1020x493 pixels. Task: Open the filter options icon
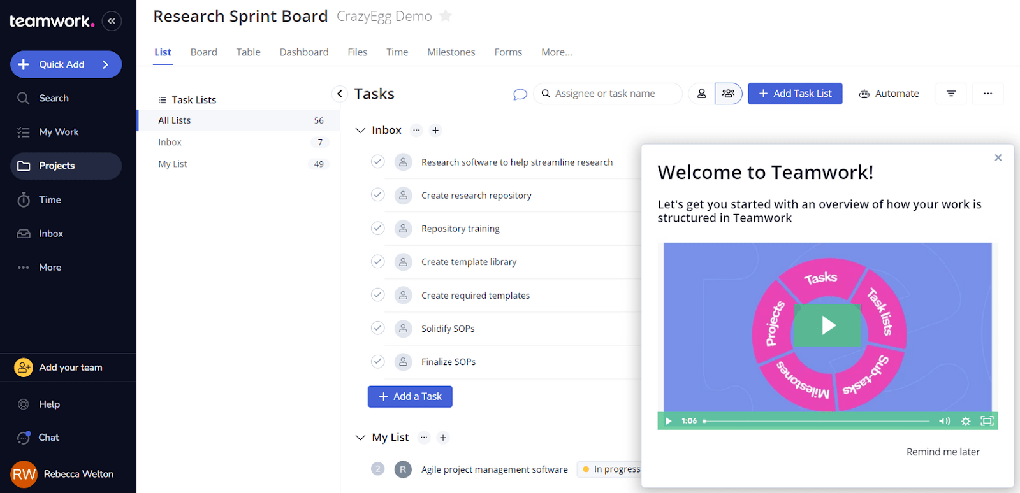(x=951, y=94)
